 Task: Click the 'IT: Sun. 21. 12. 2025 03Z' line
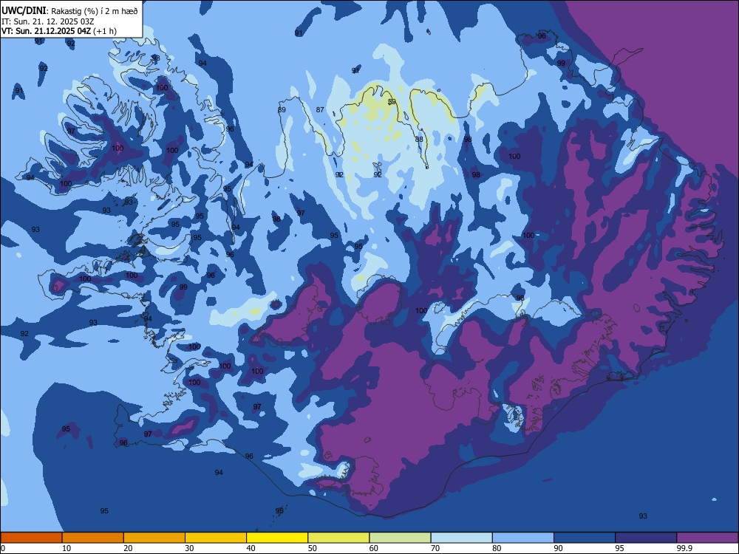(48, 21)
